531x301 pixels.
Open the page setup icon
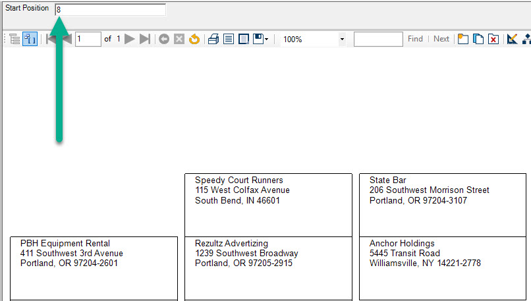tap(243, 40)
